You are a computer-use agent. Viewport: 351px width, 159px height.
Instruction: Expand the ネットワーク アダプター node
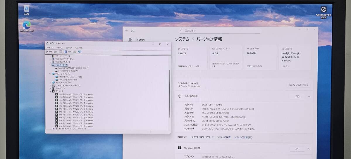click(x=50, y=83)
